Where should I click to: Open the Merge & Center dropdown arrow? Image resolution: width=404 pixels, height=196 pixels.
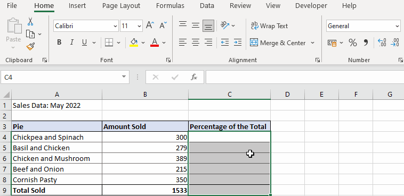pyautogui.click(x=312, y=42)
